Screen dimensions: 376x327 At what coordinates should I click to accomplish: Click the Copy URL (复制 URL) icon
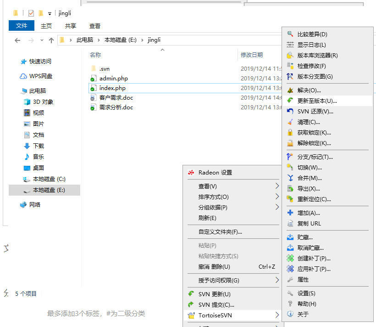click(x=290, y=223)
